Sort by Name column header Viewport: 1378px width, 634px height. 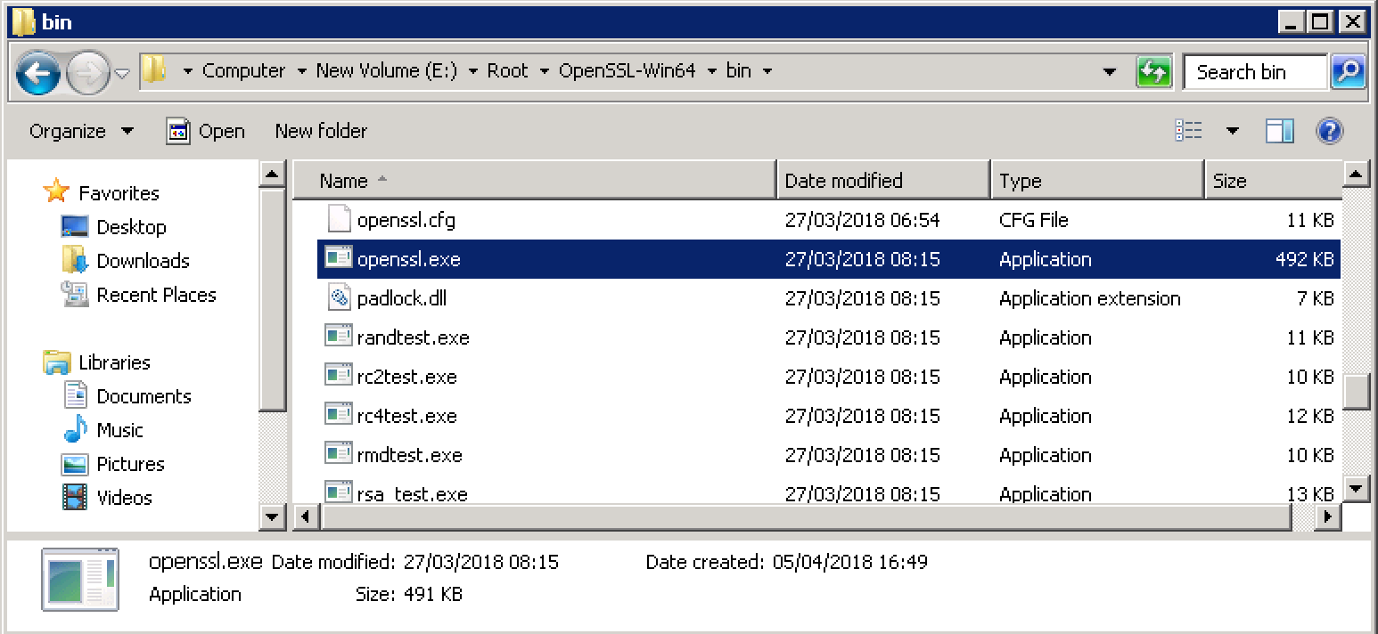click(535, 181)
